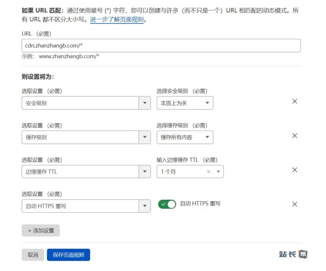Remove the 安全级别 setting row

294,101
